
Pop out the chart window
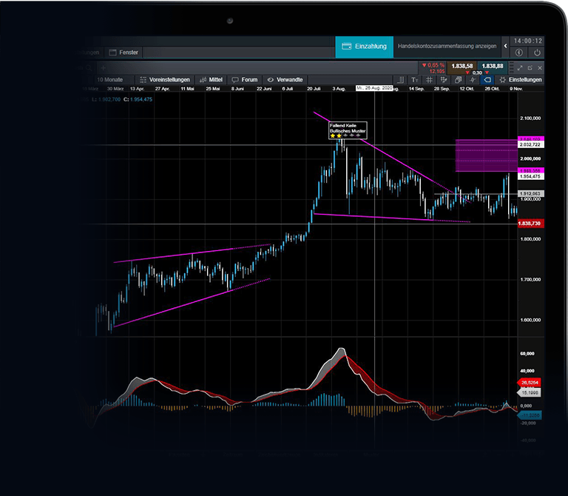(x=530, y=68)
